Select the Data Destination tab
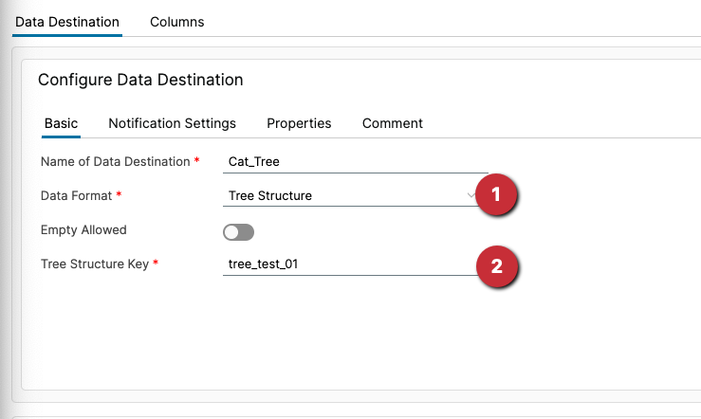The height and width of the screenshot is (419, 701). point(67,21)
